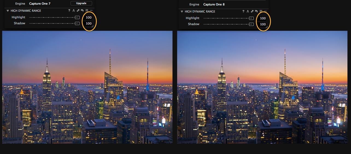Image resolution: width=351 pixels, height=154 pixels.
Task: Open presets list icon in Capture One 8 HDR panel
Action: click(x=261, y=11)
